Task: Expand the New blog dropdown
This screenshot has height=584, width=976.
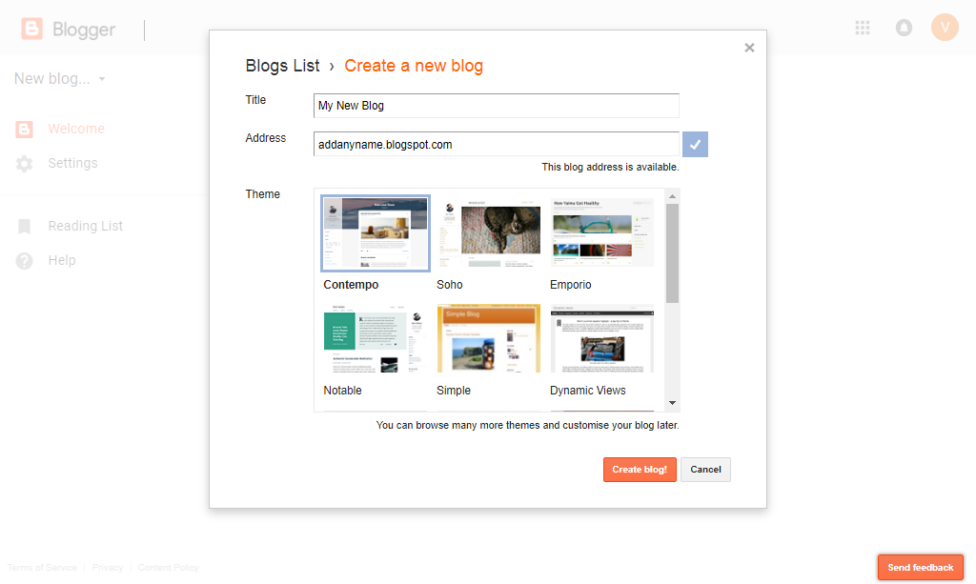Action: click(102, 79)
